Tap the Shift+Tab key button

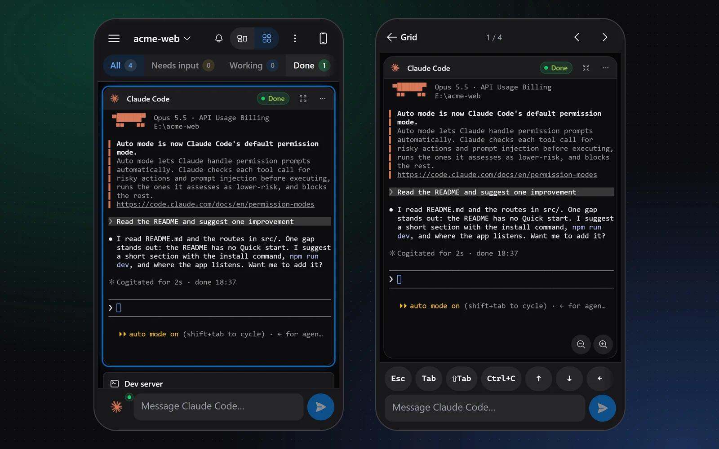462,379
